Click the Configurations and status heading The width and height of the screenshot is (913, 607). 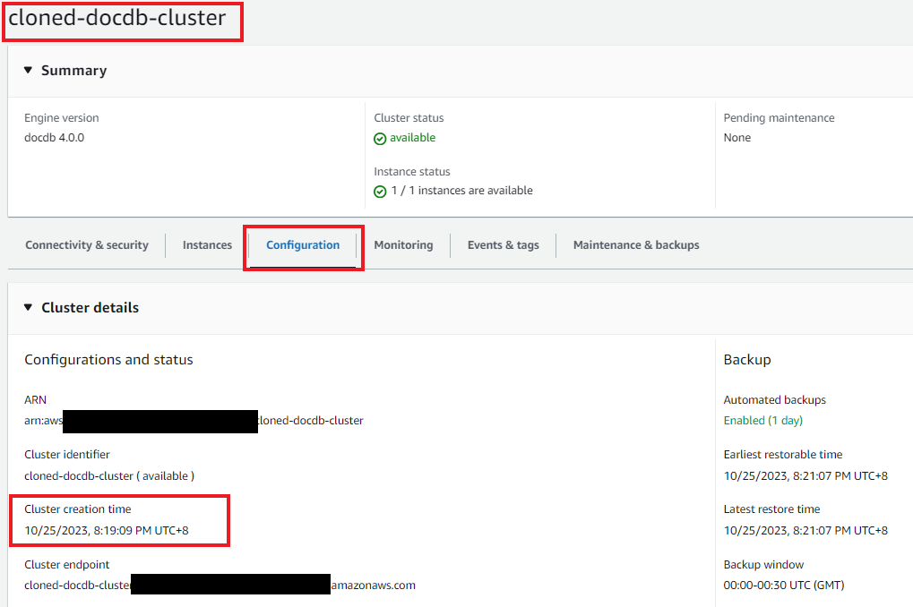(x=108, y=360)
